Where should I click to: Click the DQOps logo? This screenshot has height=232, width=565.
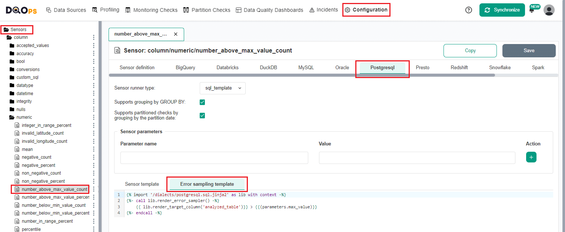point(21,10)
